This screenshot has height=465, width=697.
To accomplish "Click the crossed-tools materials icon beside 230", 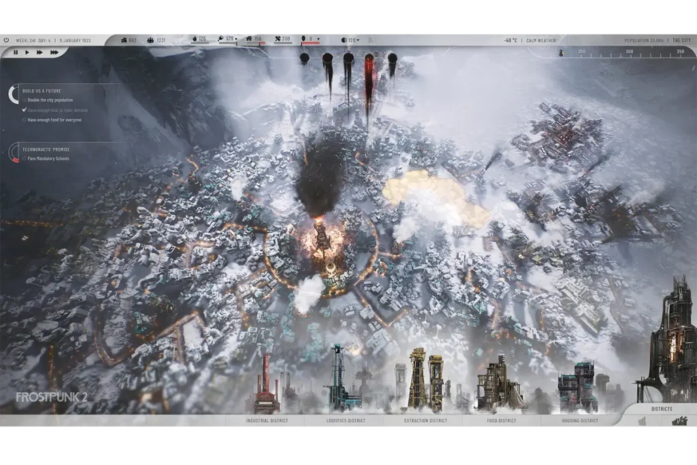I will (278, 39).
